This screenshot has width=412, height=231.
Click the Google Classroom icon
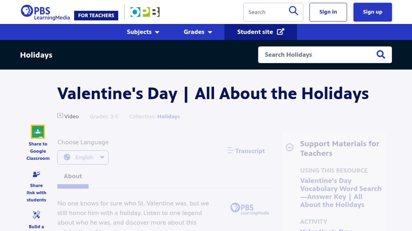point(38,131)
